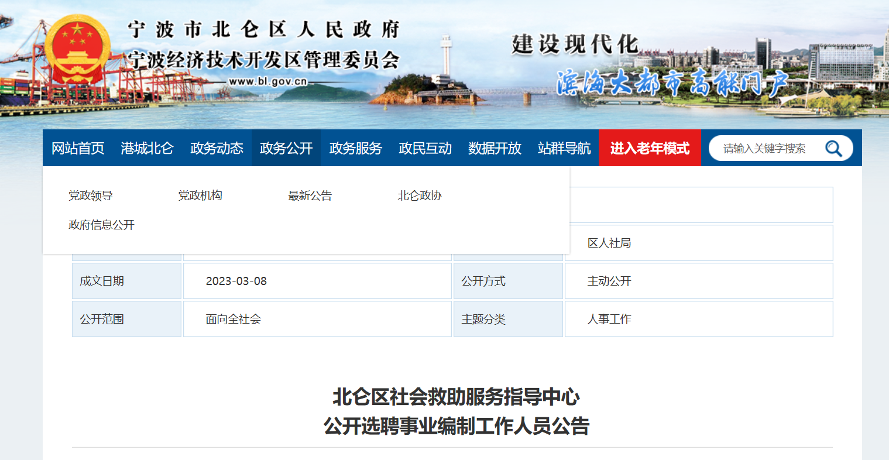Image resolution: width=889 pixels, height=460 pixels.
Task: Click the 最新公告 submenu link
Action: (x=310, y=195)
